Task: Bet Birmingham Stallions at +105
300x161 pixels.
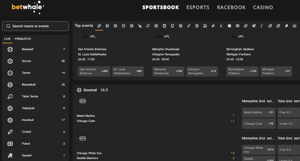Action: pos(242,71)
